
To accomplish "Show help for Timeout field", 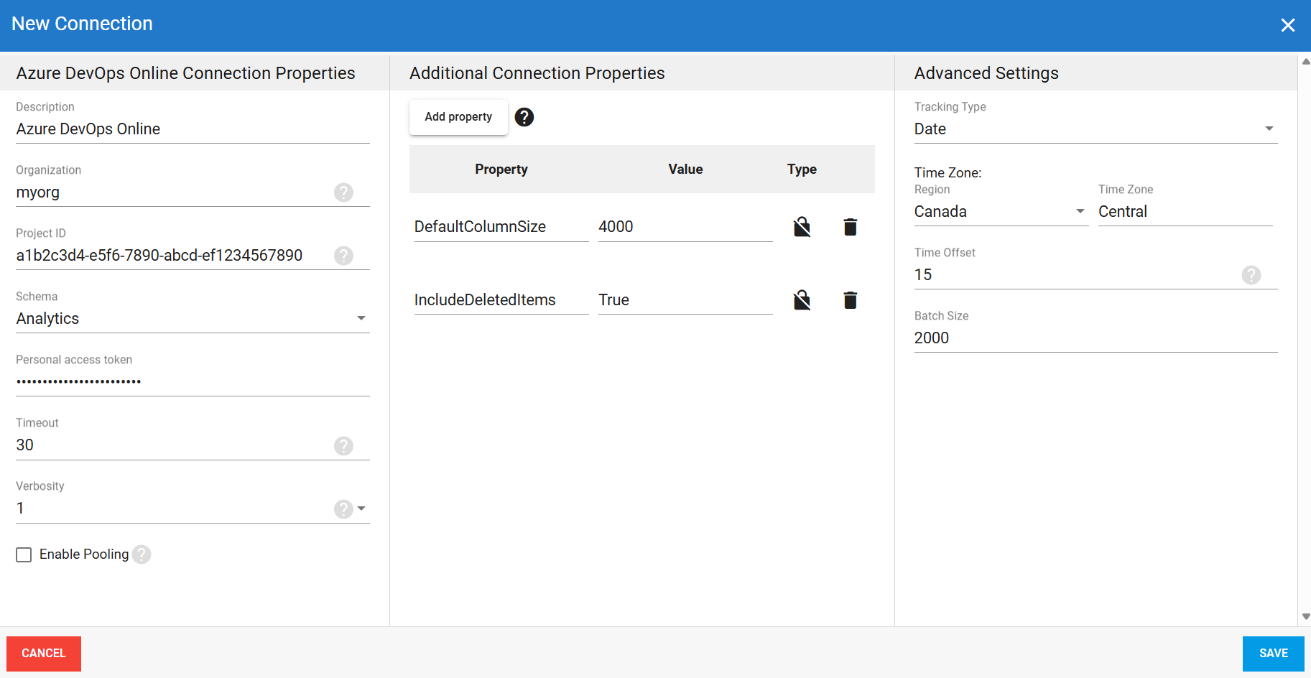I will coord(343,446).
